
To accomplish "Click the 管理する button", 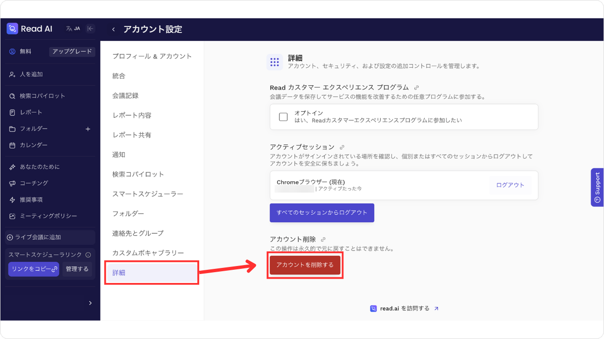I will 77,269.
